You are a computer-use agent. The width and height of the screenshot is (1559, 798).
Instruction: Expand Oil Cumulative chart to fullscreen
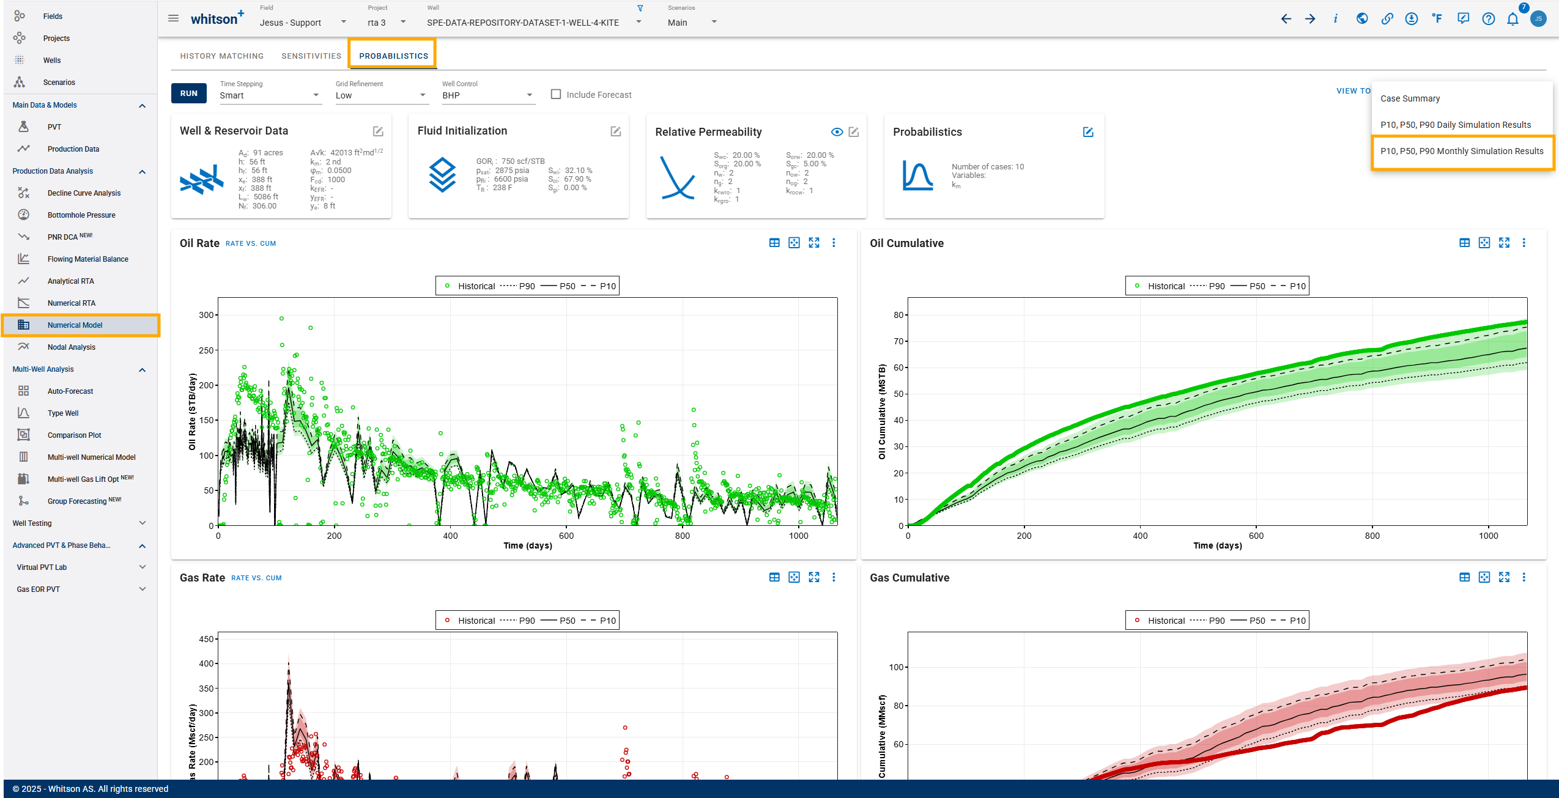tap(1505, 243)
